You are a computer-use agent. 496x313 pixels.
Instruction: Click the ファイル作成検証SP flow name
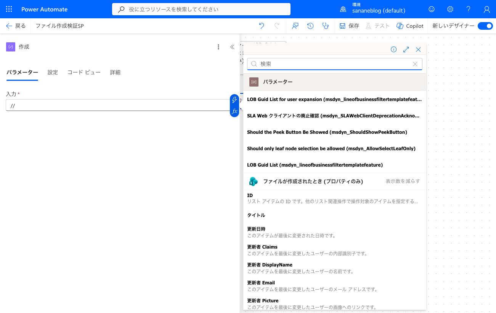59,26
